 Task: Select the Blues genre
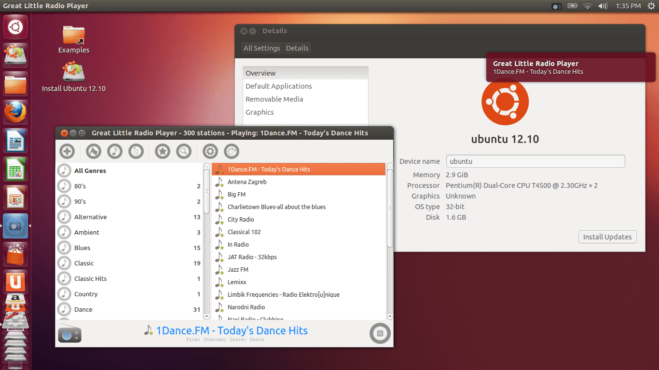82,248
